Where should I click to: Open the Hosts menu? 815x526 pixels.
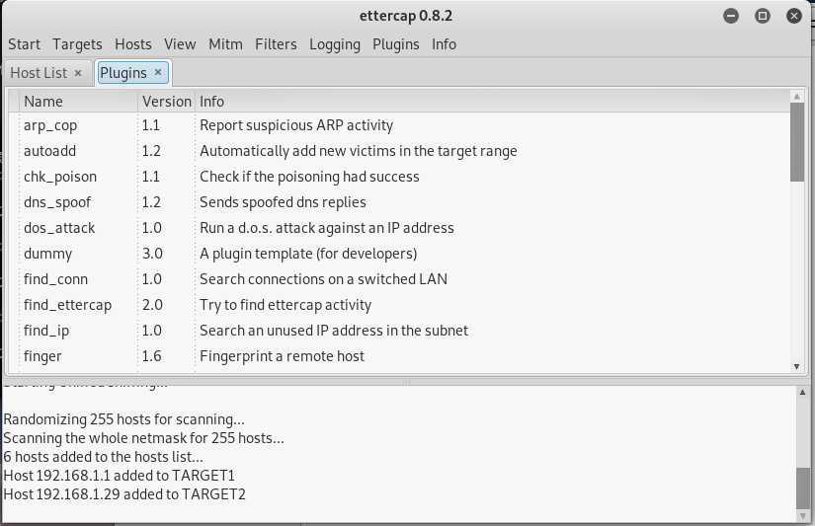tap(133, 44)
